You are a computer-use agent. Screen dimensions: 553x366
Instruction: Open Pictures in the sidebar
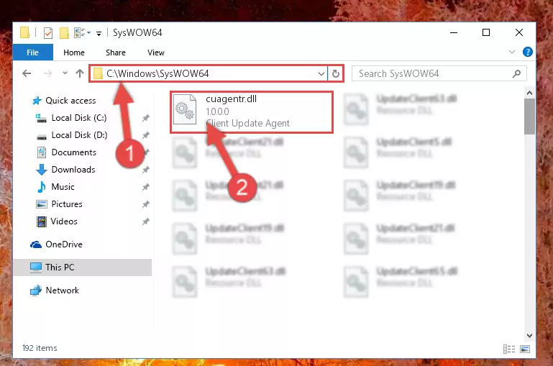[67, 204]
